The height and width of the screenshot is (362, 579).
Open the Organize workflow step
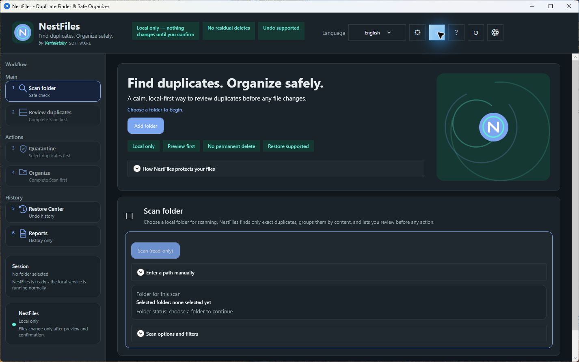tap(53, 176)
